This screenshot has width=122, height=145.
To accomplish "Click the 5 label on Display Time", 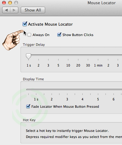I will coord(98,99).
